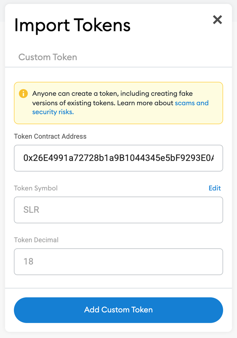Click the Import Tokens heading
237x338 pixels.
(72, 25)
